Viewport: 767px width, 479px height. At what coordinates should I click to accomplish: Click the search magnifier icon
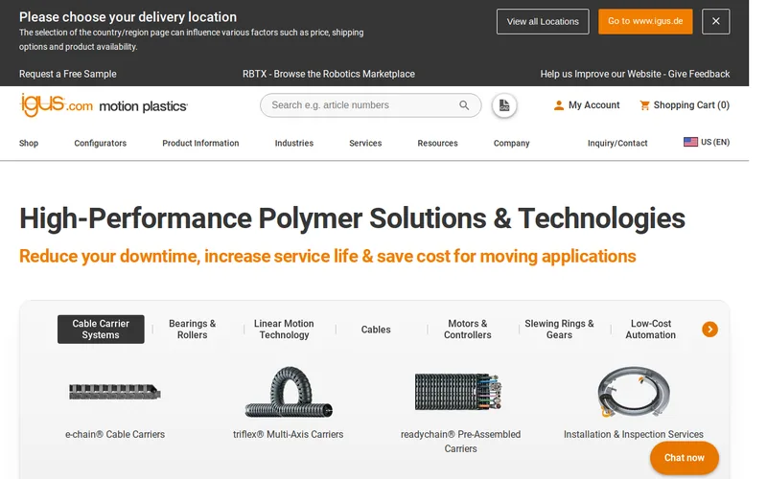464,105
